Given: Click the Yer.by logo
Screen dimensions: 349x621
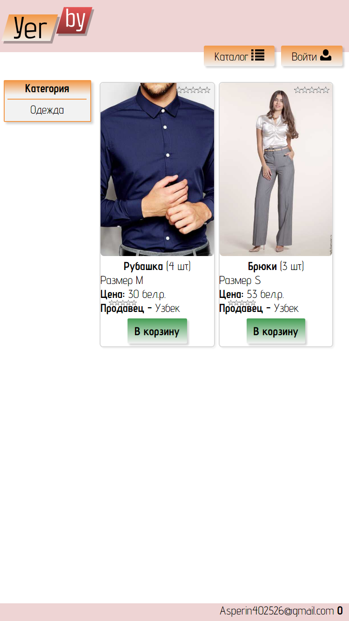Looking at the screenshot, I should 48,25.
